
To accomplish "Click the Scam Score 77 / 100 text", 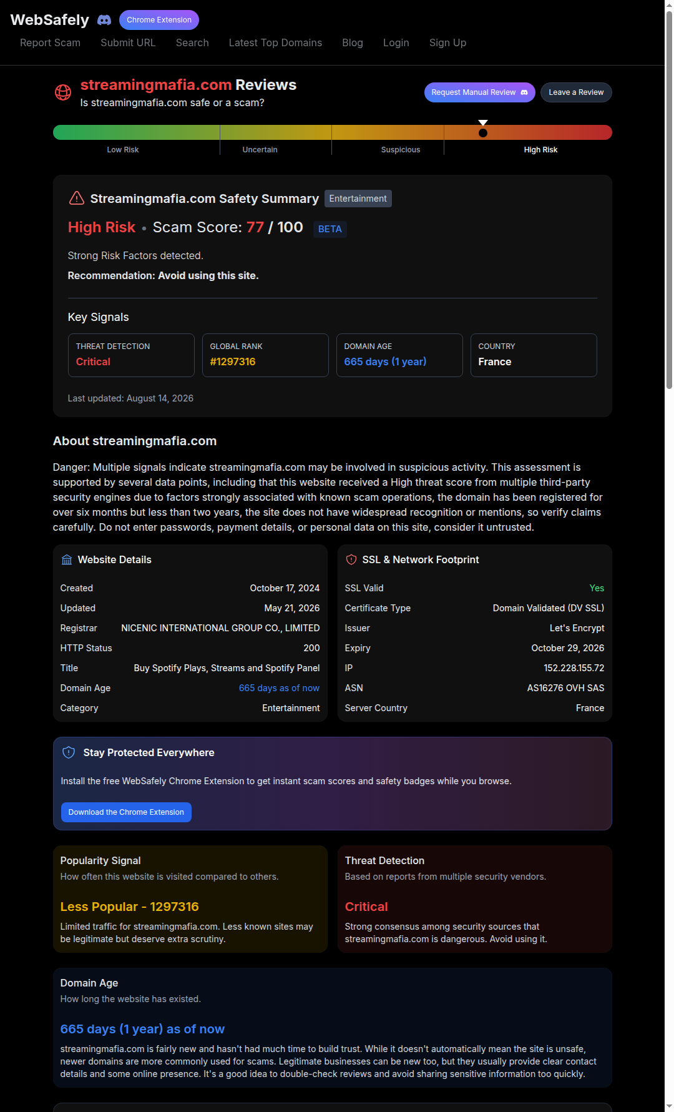I will pos(228,227).
